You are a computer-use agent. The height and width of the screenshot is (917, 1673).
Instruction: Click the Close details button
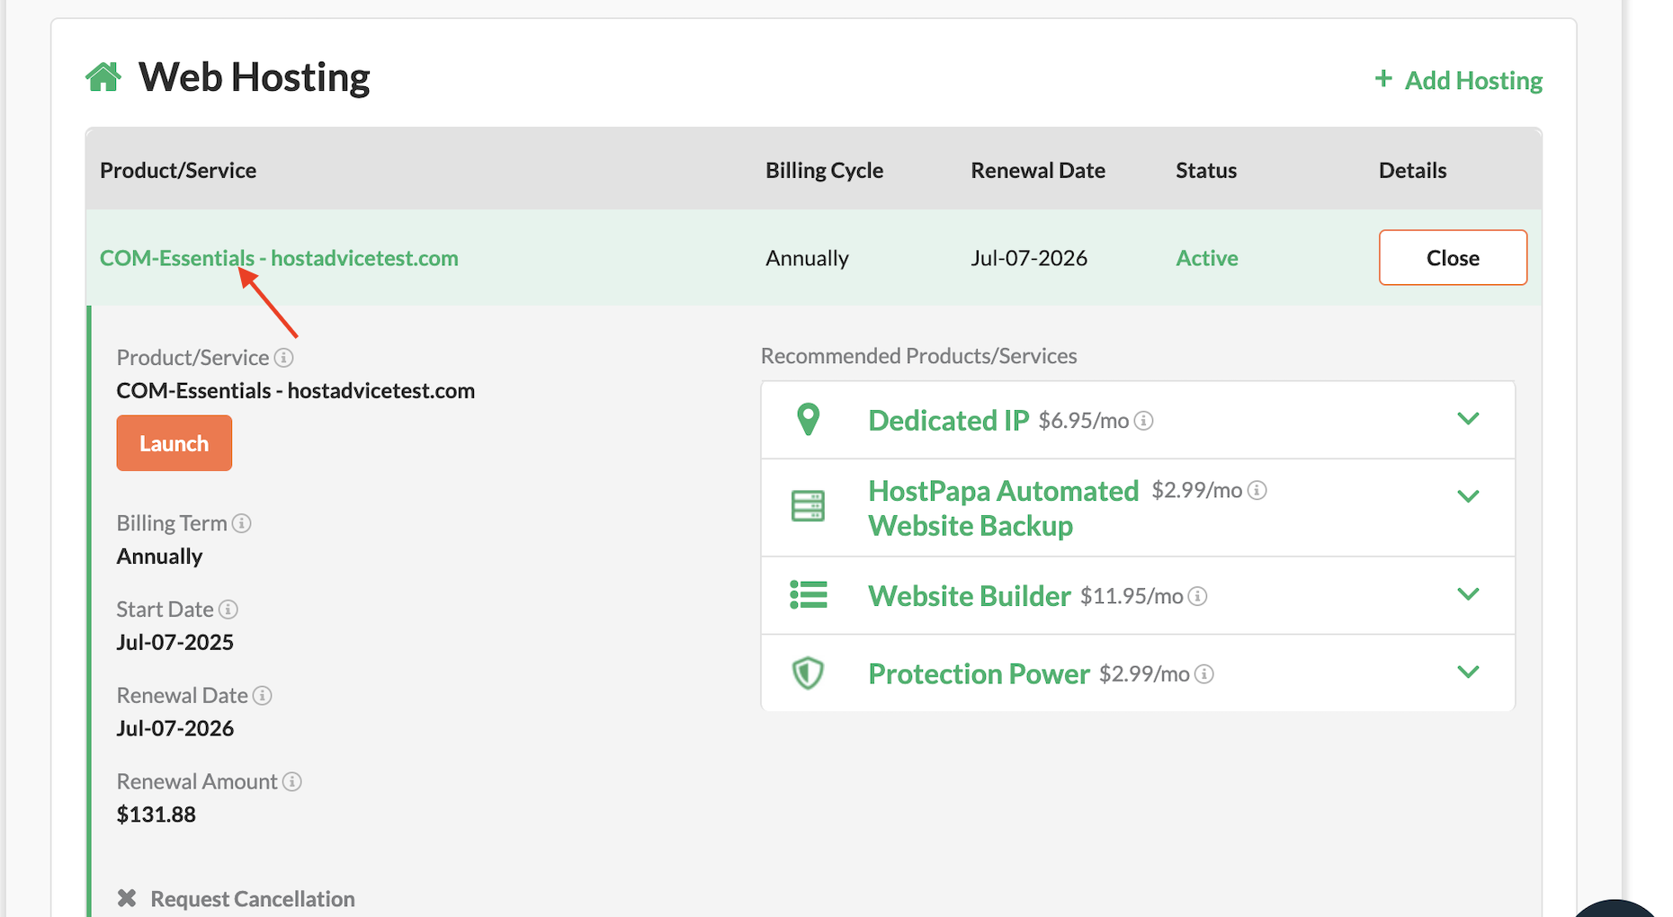click(x=1453, y=258)
